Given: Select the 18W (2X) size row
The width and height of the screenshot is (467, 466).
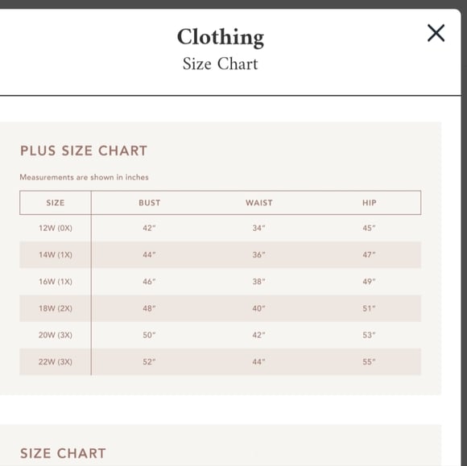Looking at the screenshot, I should point(221,308).
